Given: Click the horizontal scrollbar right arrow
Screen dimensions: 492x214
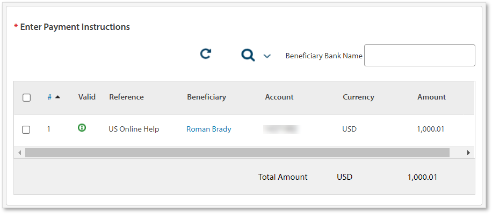Looking at the screenshot, I should coord(468,152).
